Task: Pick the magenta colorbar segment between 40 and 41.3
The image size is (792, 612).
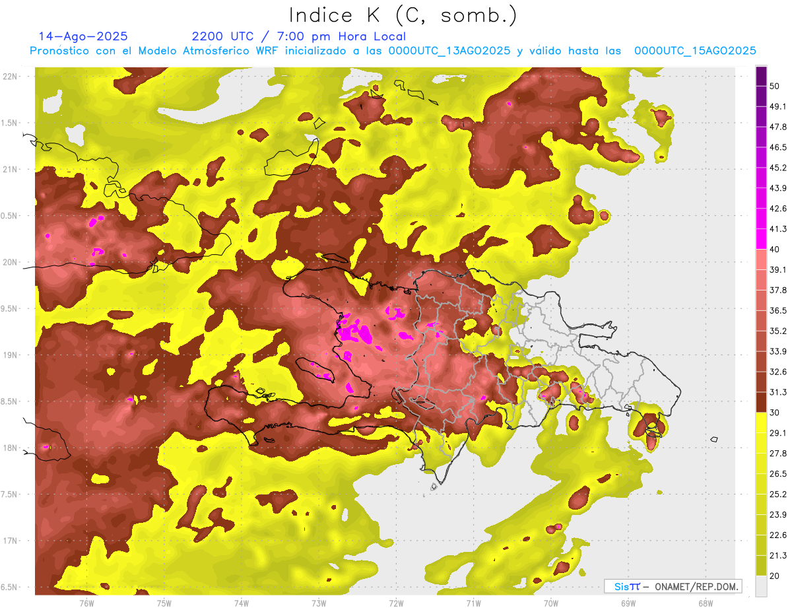Action: 761,238
